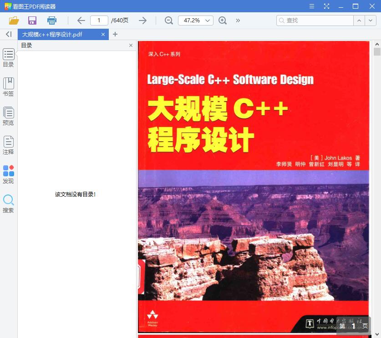Show more toolbar options via double chevron
The width and height of the screenshot is (381, 338).
tap(238, 20)
